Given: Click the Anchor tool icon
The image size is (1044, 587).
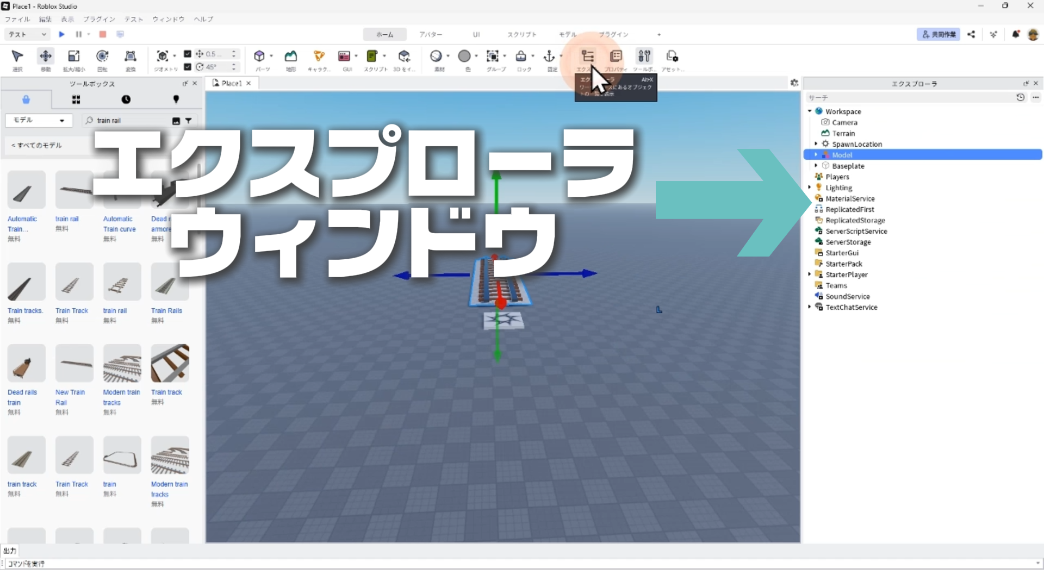Looking at the screenshot, I should pos(549,57).
